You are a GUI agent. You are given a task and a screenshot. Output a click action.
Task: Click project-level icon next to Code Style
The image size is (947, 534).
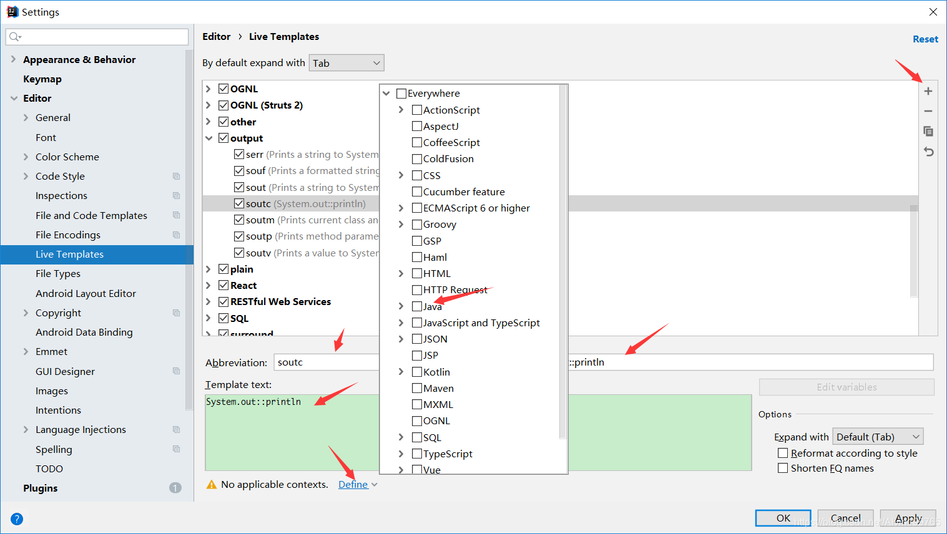pyautogui.click(x=176, y=177)
